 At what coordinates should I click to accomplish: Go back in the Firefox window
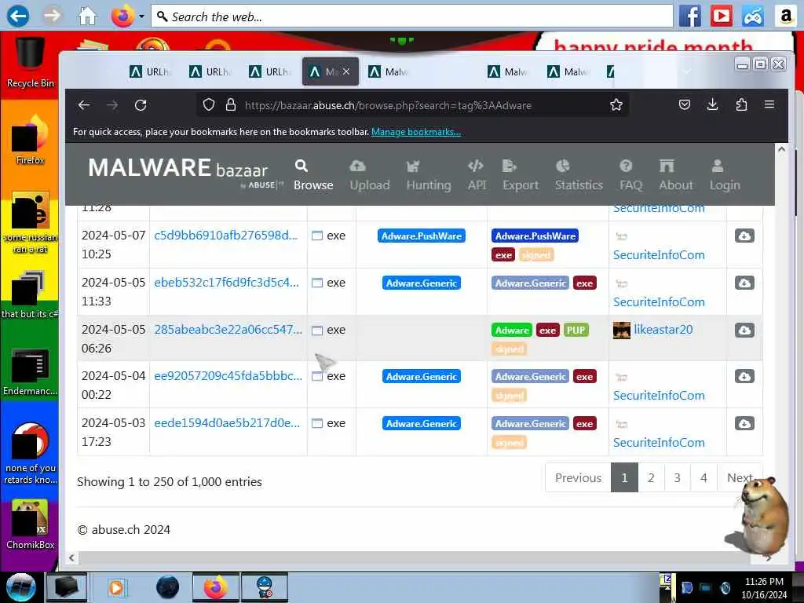click(x=84, y=105)
